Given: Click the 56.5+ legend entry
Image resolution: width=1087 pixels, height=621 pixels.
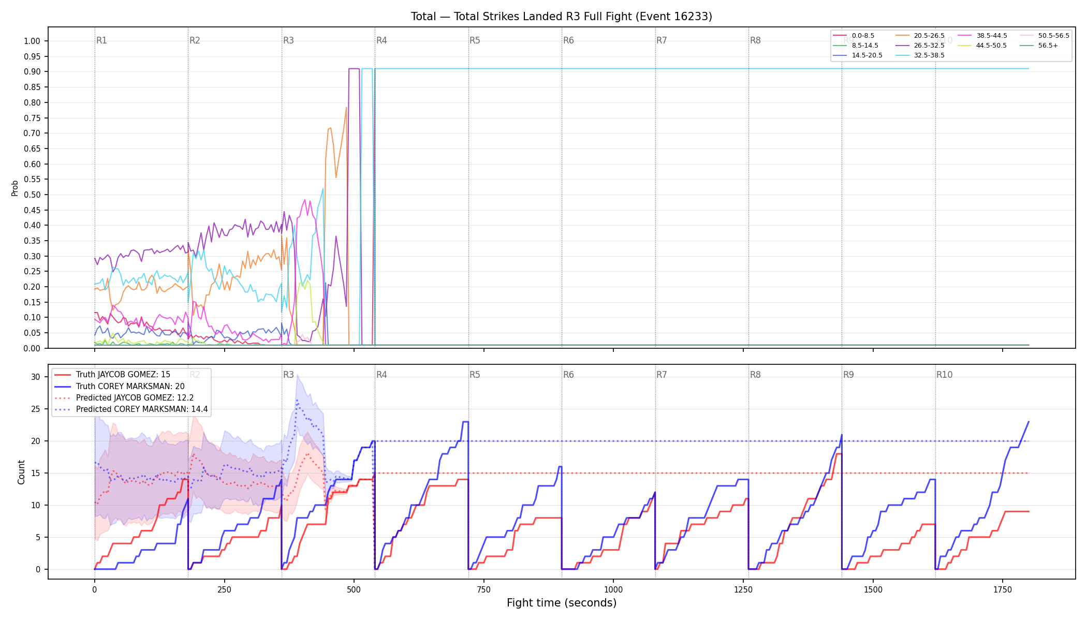Looking at the screenshot, I should coord(1039,46).
